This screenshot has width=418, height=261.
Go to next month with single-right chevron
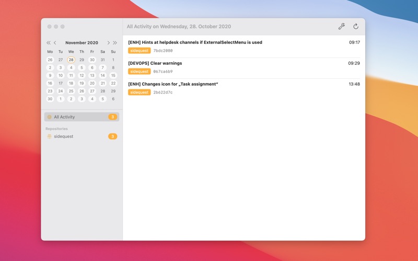click(108, 43)
